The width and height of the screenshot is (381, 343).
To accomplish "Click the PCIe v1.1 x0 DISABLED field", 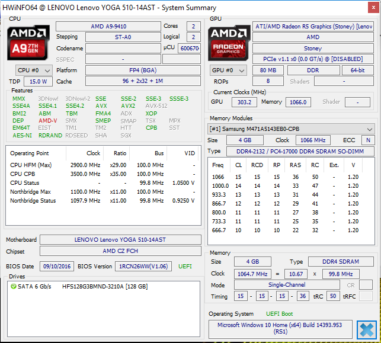I will pyautogui.click(x=313, y=59).
